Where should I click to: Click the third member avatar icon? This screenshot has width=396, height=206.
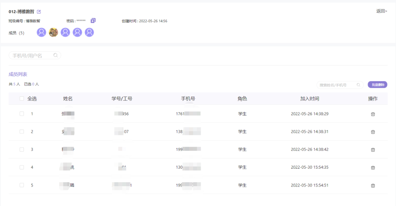(65, 32)
